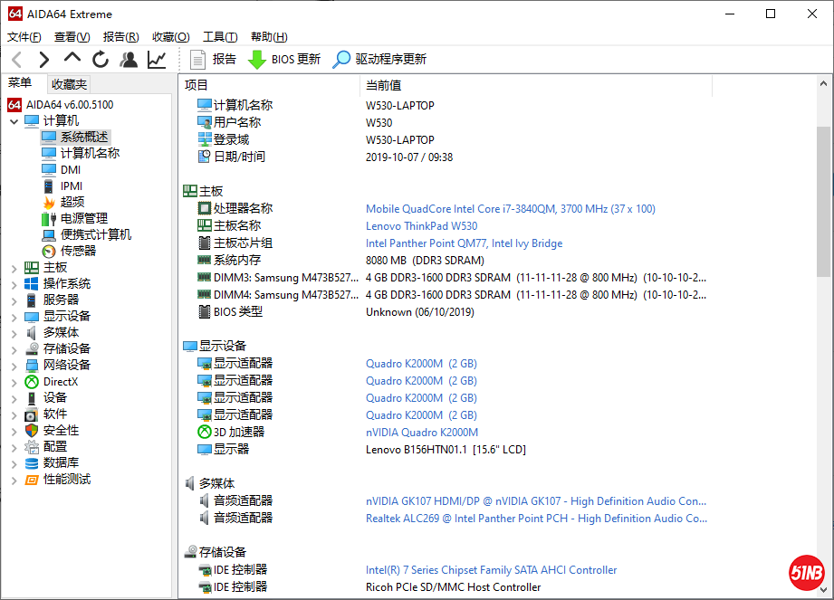Click the Up level arrow icon
The height and width of the screenshot is (600, 834).
(x=72, y=58)
